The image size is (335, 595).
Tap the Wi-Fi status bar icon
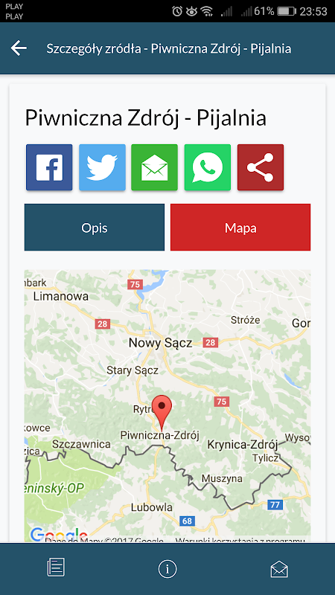click(x=207, y=11)
